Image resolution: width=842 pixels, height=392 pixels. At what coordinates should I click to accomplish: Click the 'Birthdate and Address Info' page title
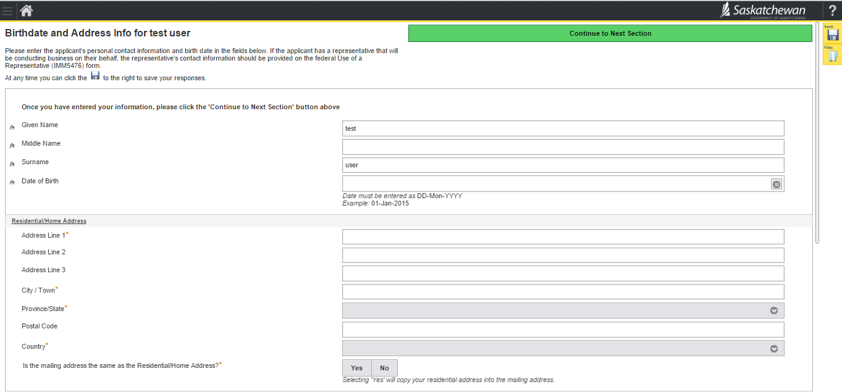tap(98, 33)
